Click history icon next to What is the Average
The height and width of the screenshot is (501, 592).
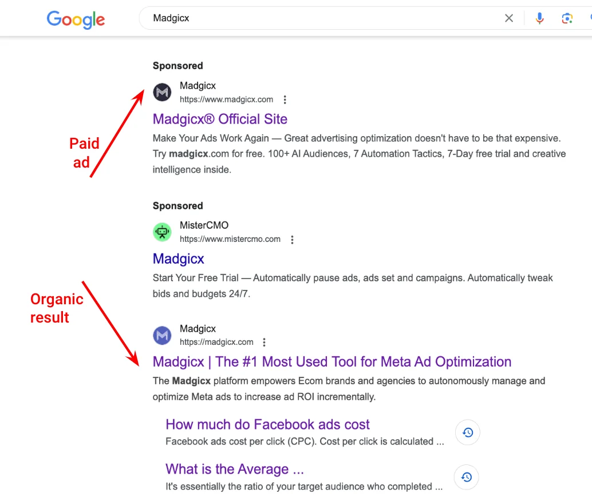[466, 477]
